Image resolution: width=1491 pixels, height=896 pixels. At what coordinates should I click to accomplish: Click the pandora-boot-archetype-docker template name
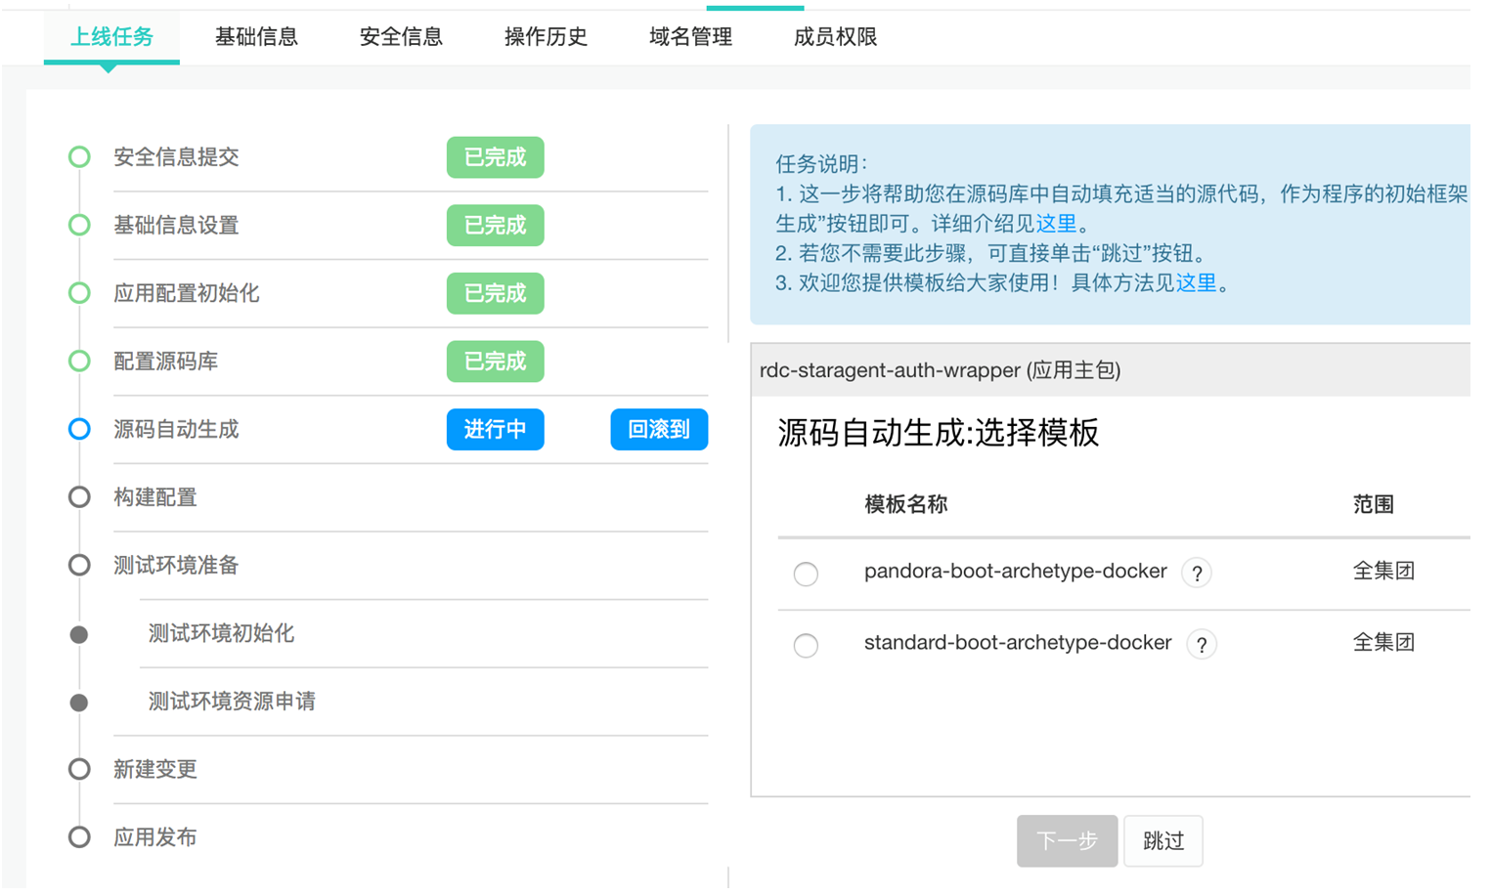(1016, 572)
